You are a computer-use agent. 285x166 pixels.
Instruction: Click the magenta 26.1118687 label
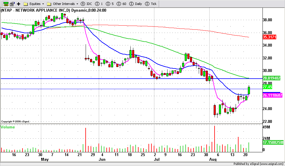272,95
